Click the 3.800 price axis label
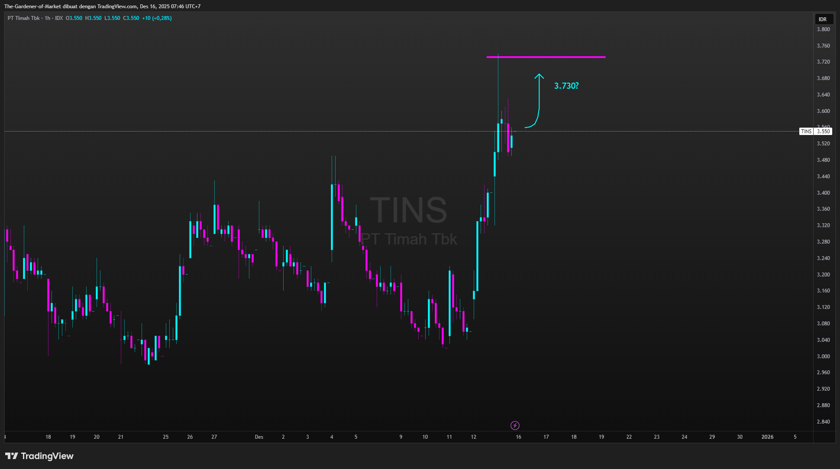840x469 pixels. click(x=823, y=29)
